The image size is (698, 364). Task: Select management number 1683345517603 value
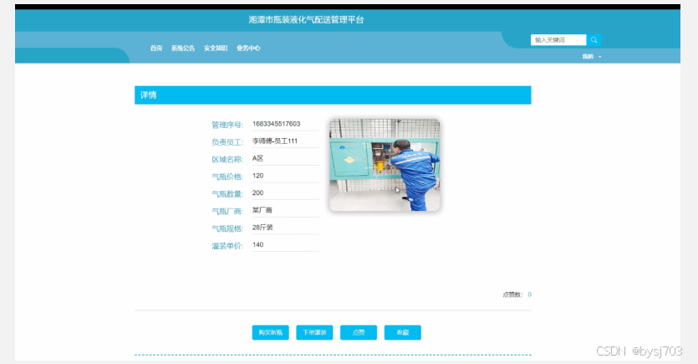click(x=277, y=124)
